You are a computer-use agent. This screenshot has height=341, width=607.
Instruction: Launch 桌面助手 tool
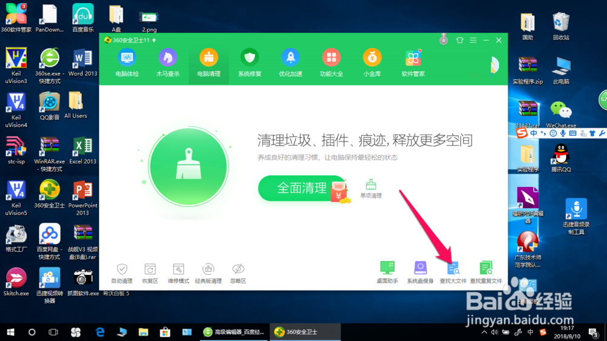point(387,272)
